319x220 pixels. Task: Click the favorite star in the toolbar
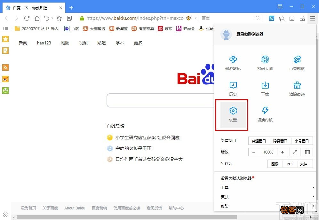[x=59, y=18]
